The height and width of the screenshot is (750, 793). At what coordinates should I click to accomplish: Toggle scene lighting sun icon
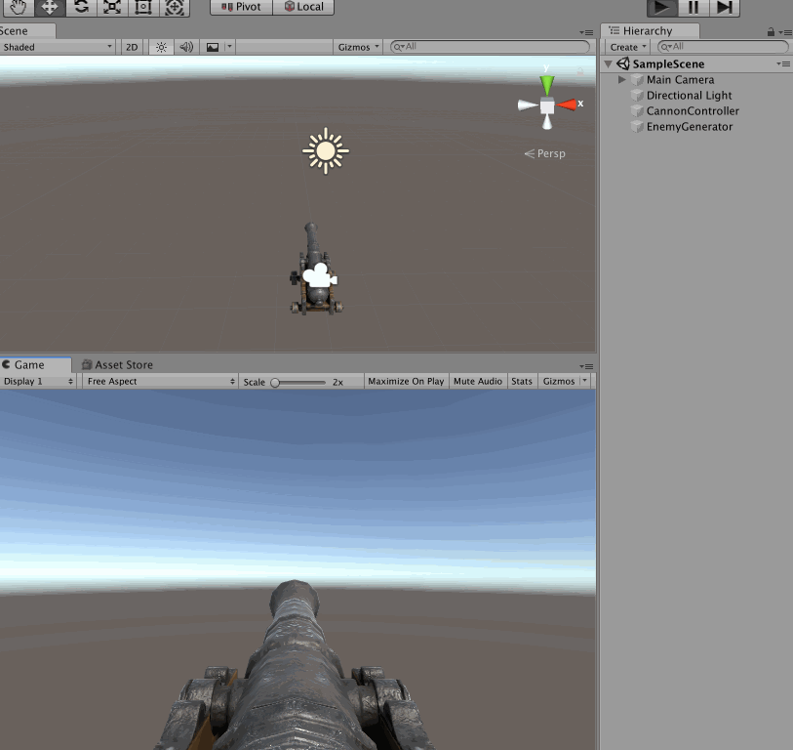(x=161, y=47)
